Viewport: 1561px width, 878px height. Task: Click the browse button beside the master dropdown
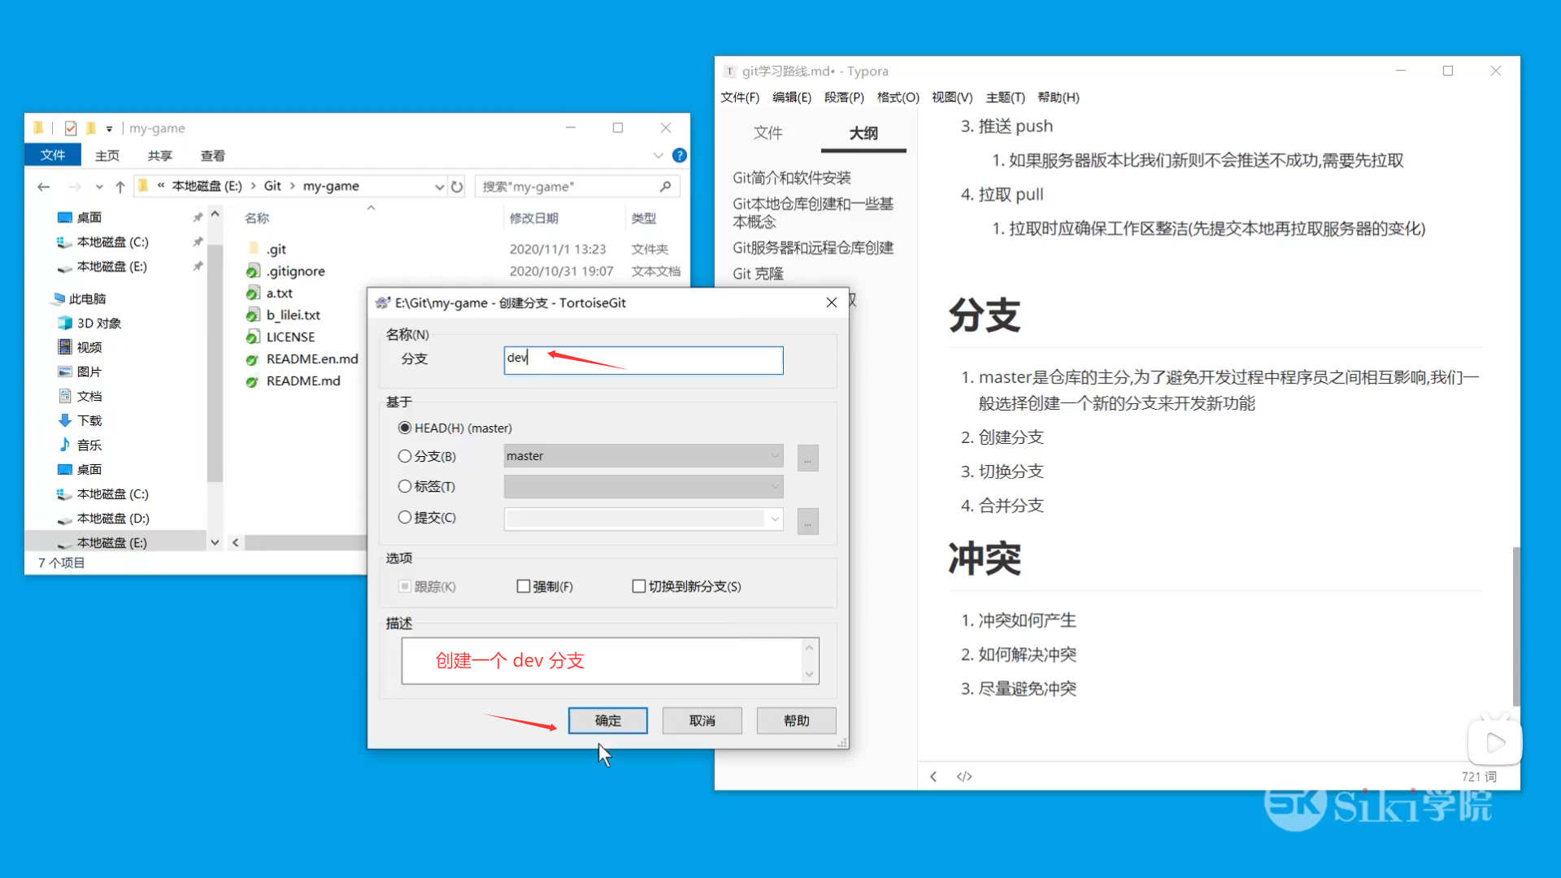pyautogui.click(x=807, y=458)
